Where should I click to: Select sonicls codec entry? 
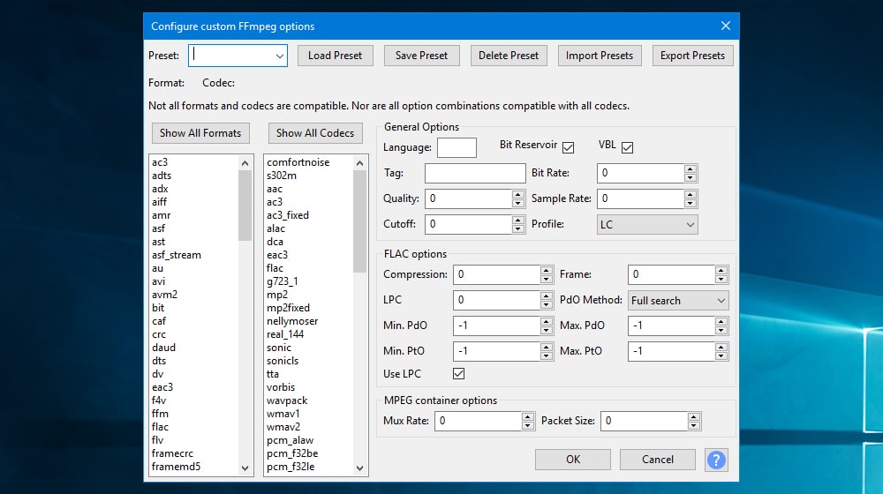pos(283,361)
